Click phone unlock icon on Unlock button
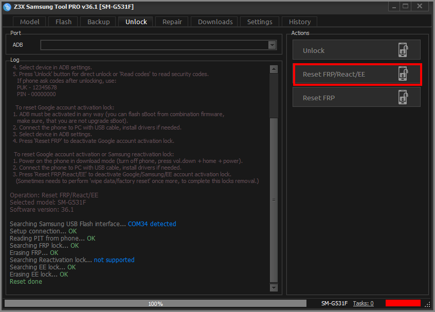The height and width of the screenshot is (312, 435). point(403,50)
